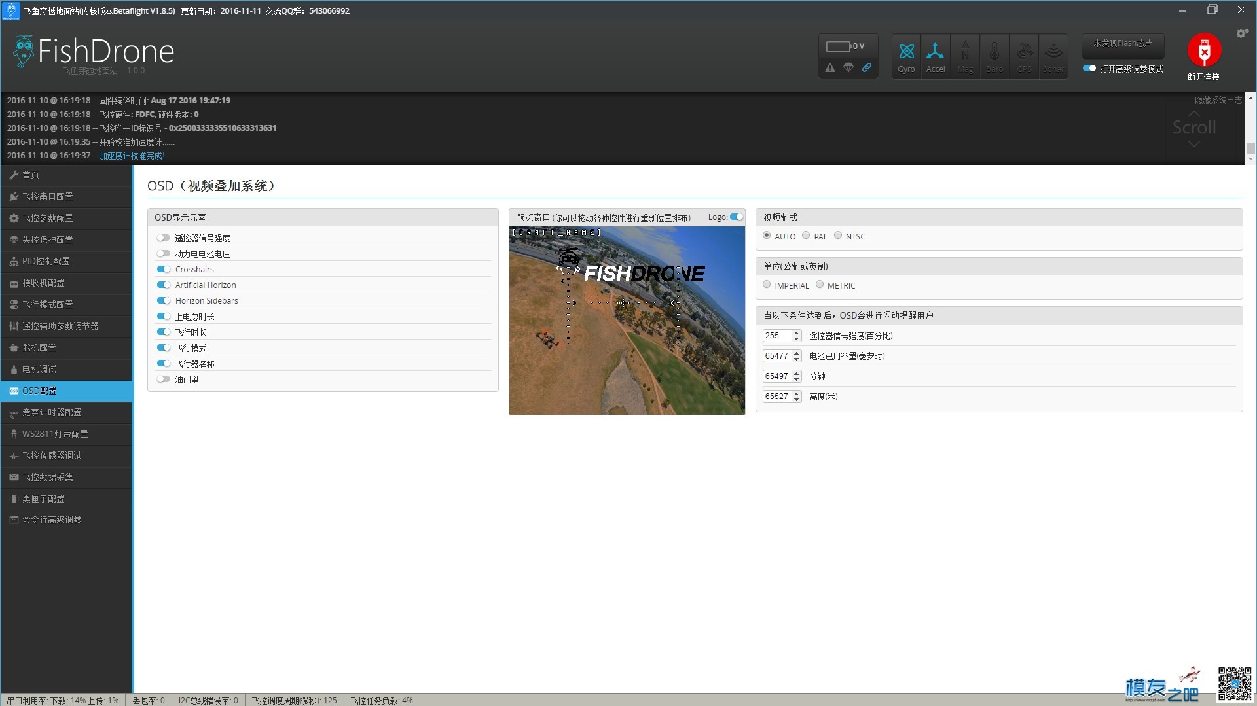Open 飞控参数配置 in sidebar

66,218
